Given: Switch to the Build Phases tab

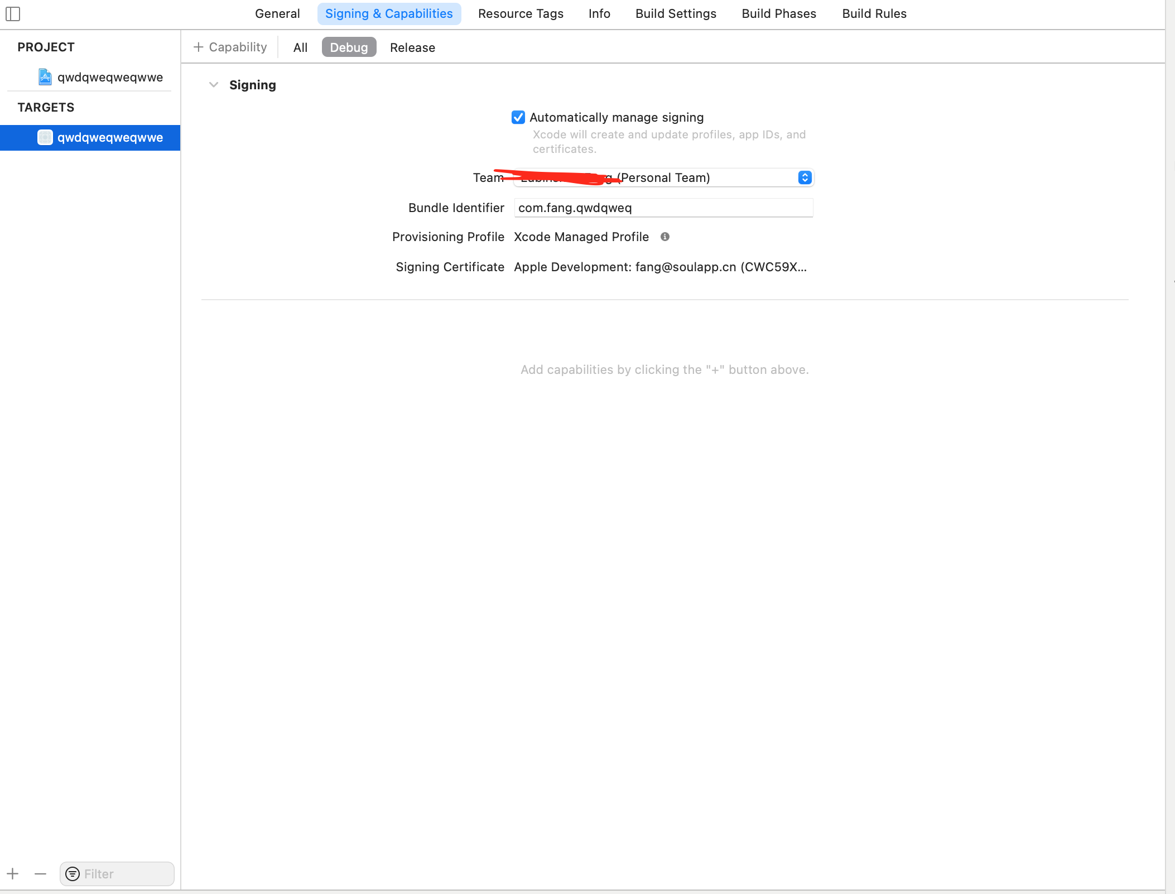Looking at the screenshot, I should (779, 13).
